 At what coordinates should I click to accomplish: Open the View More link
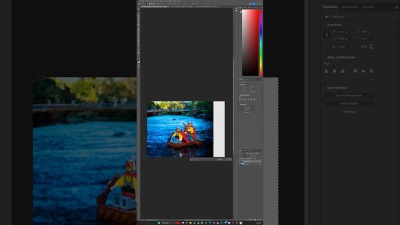pyautogui.click(x=349, y=112)
